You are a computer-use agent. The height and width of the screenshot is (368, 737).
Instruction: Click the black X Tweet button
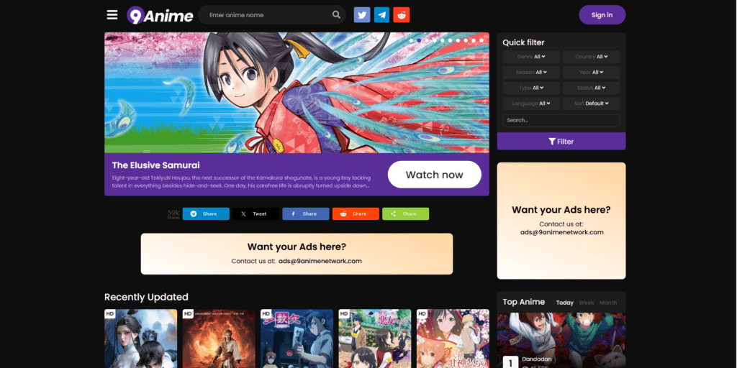256,213
